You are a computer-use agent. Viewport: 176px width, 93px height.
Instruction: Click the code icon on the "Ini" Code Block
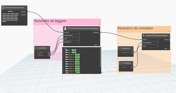pos(121,63)
